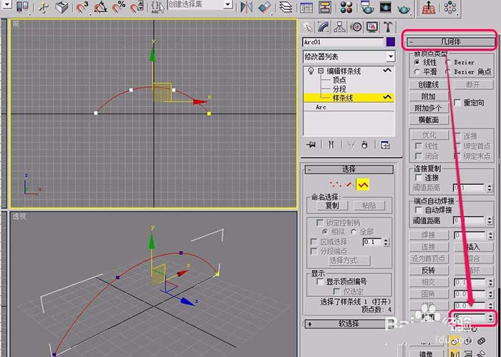The image size is (501, 357).
Task: Open the Hierarchy panel tab
Action: [341, 27]
